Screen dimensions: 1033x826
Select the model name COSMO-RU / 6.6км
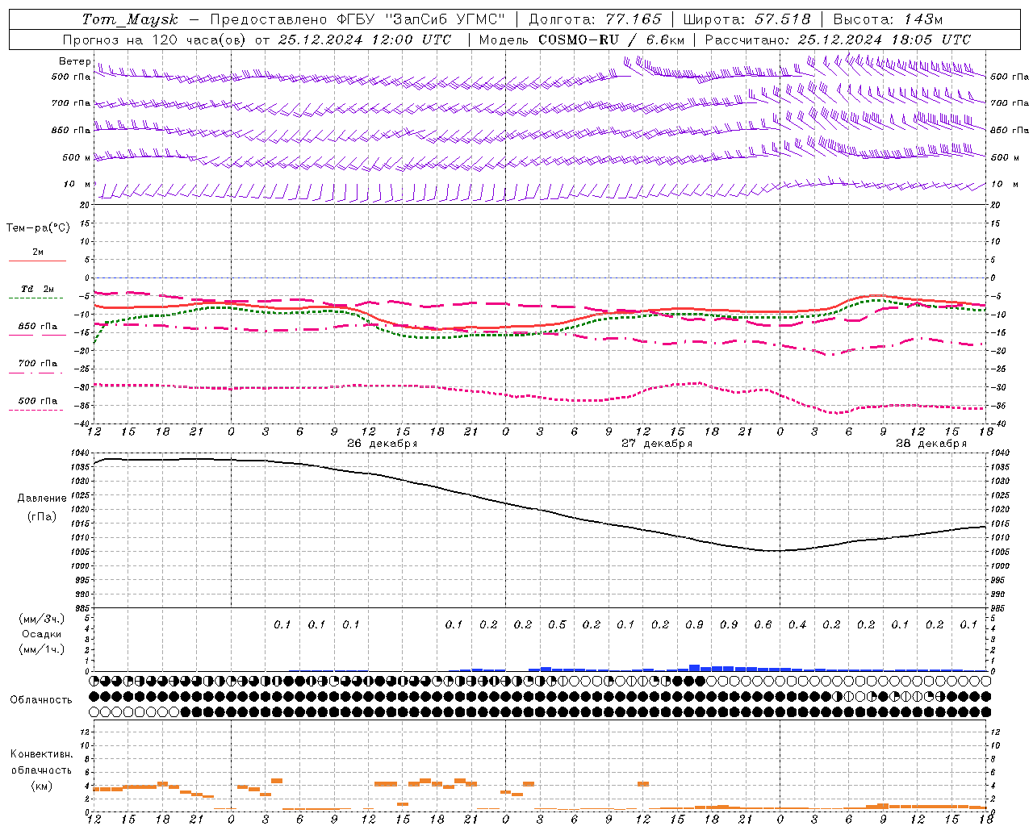click(x=611, y=40)
